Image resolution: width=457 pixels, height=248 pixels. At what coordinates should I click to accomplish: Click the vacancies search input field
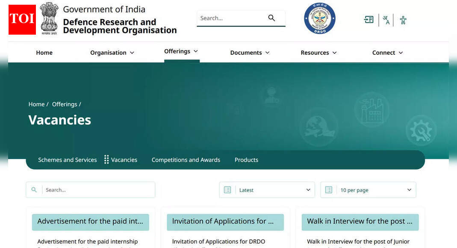[x=98, y=190]
